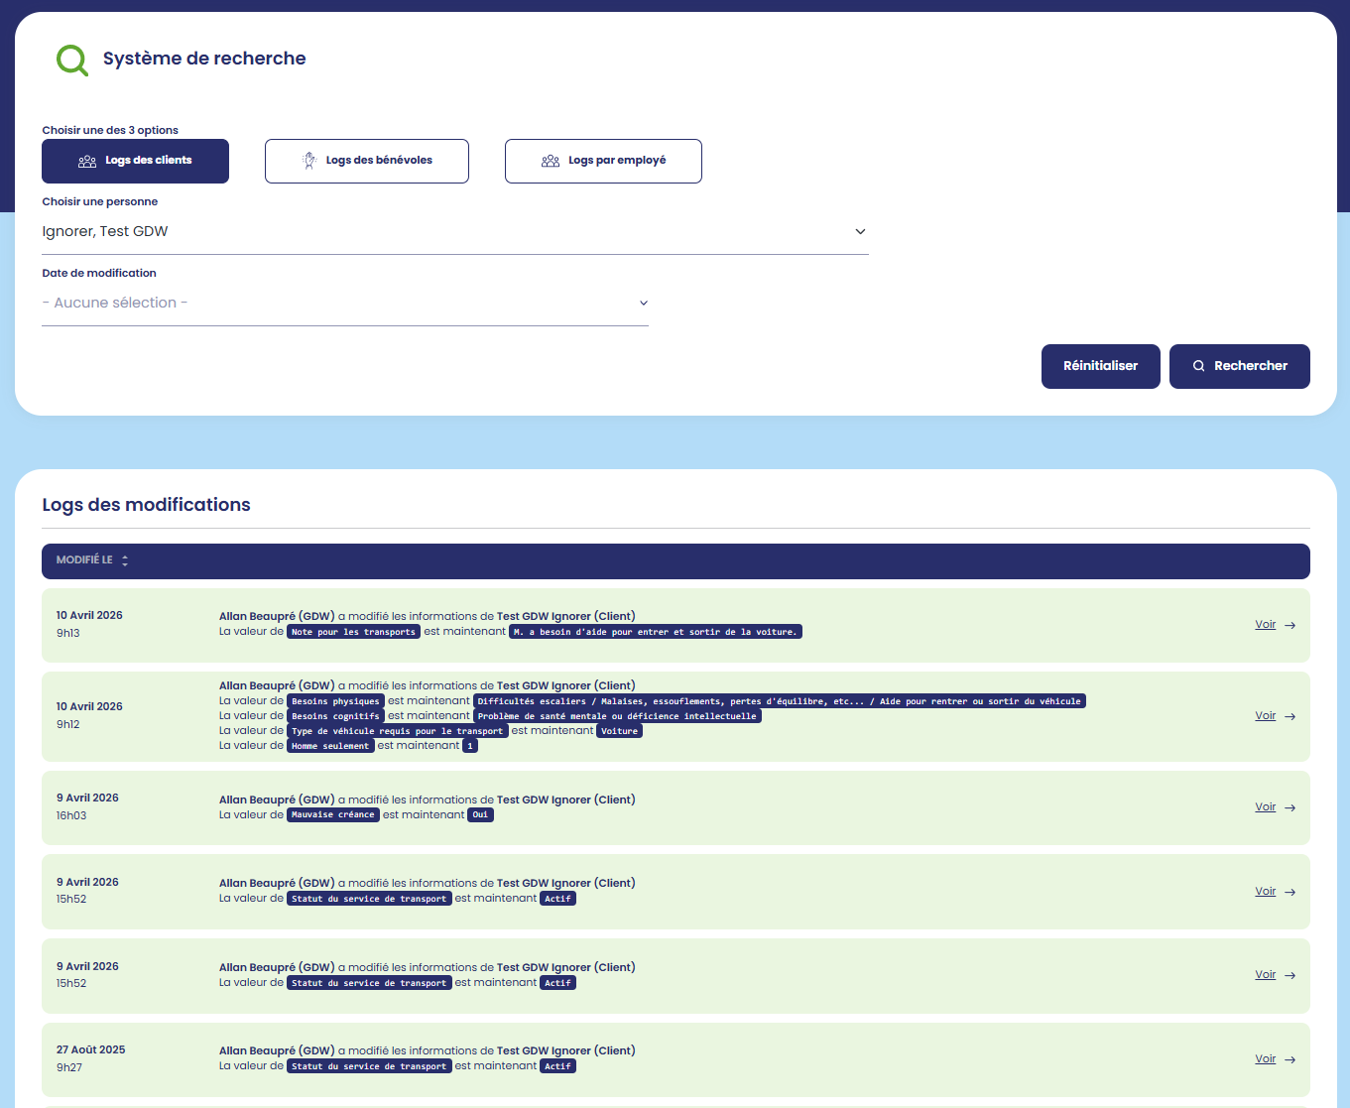Viewport: 1350px width, 1108px height.
Task: Click the raised hand icon in Logs des bénévoles
Action: 309,161
